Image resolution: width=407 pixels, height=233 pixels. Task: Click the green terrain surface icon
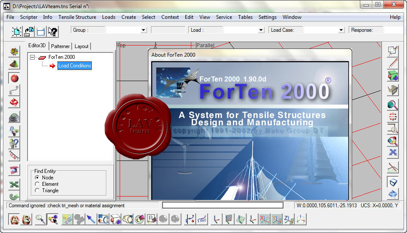coord(14,64)
